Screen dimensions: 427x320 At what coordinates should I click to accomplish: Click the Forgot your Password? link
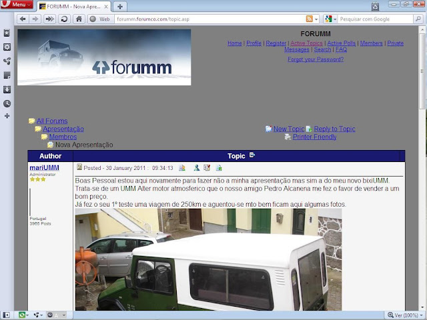click(316, 59)
